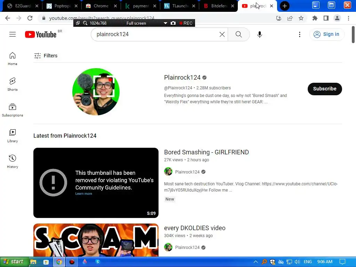Image resolution: width=356 pixels, height=267 pixels.
Task: Open the Chrome profile avatar
Action: (x=337, y=18)
